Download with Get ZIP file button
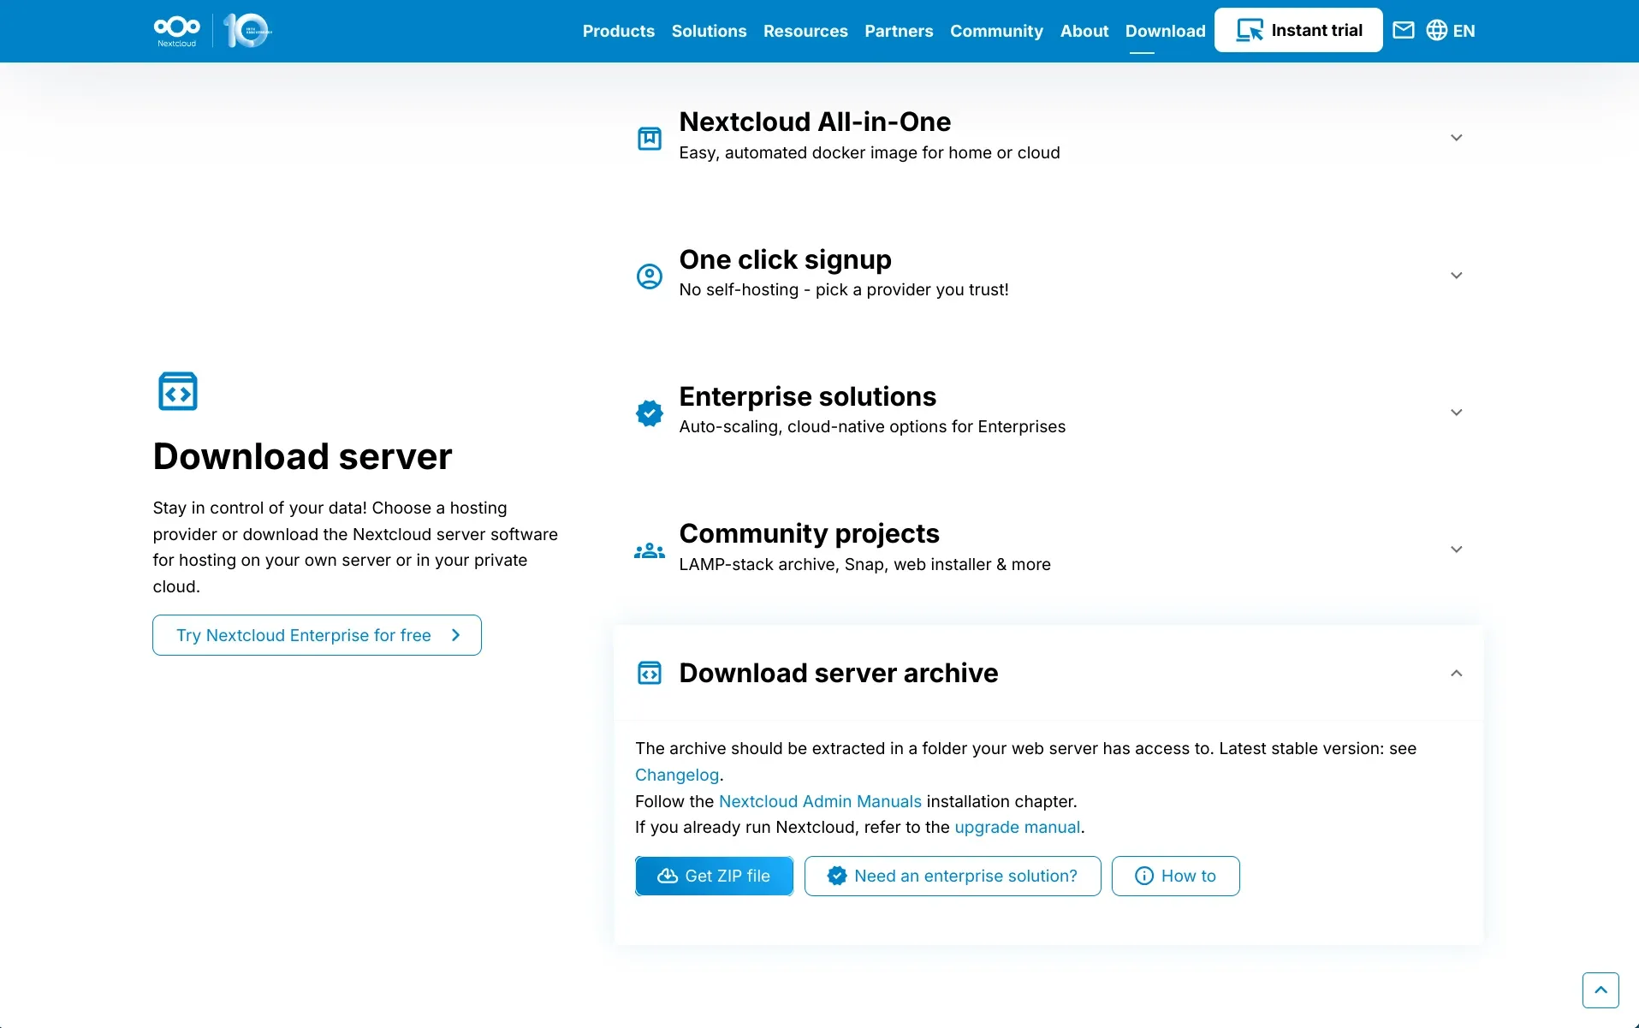Viewport: 1639px width, 1028px height. [714, 876]
